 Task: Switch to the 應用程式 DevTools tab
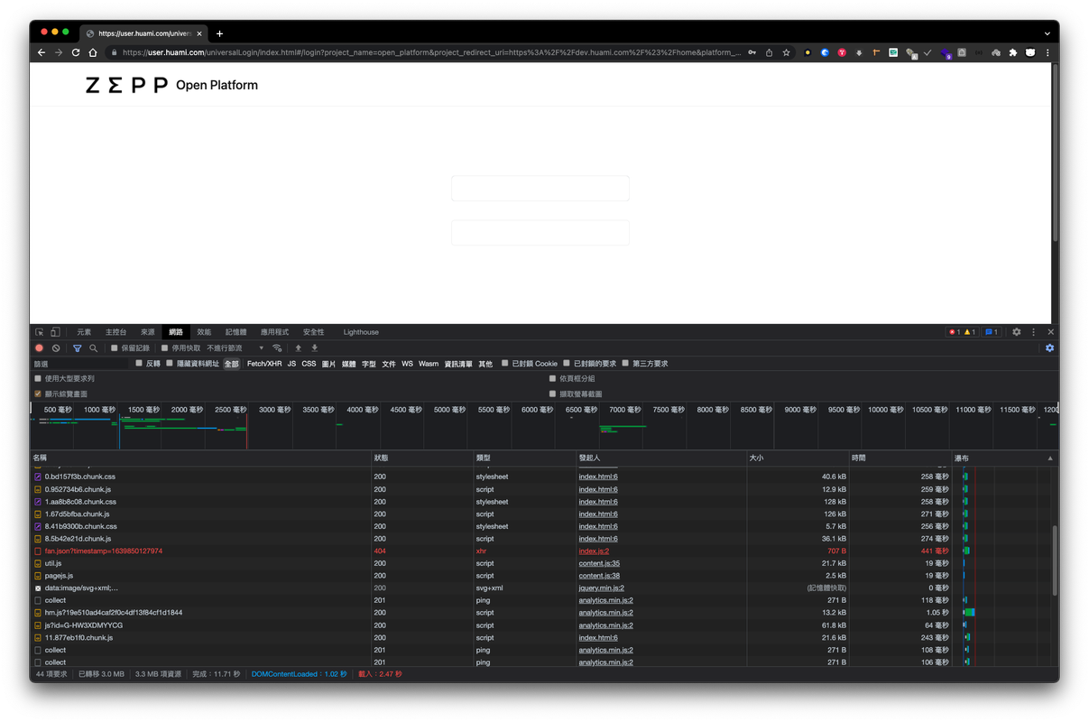pyautogui.click(x=274, y=332)
